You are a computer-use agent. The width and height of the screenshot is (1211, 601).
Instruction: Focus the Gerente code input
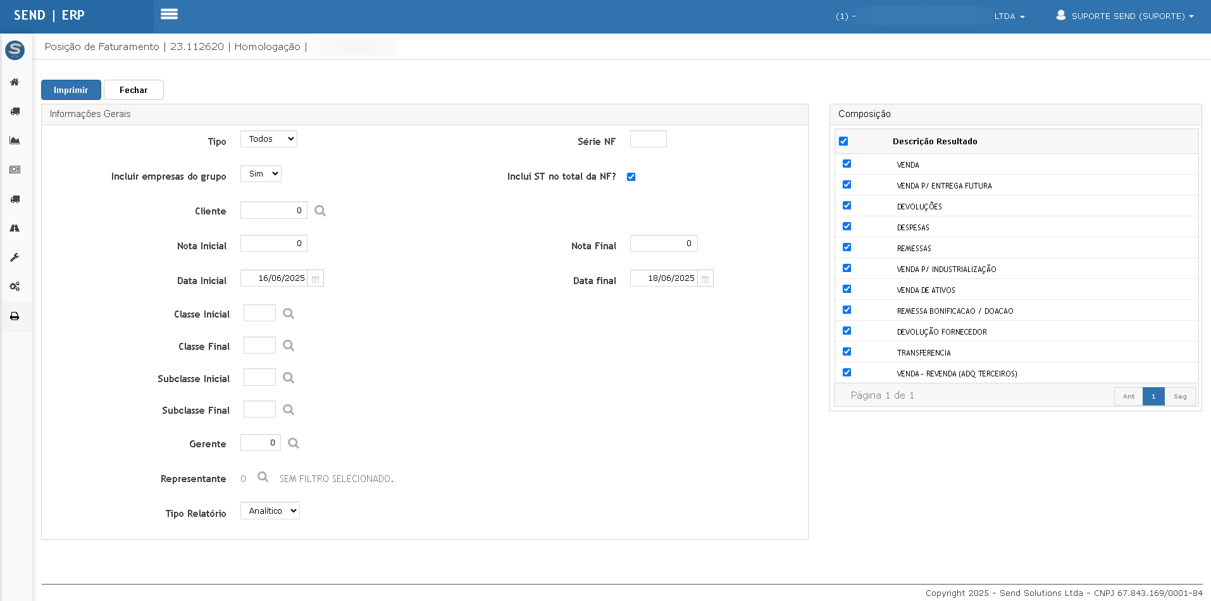tap(261, 443)
